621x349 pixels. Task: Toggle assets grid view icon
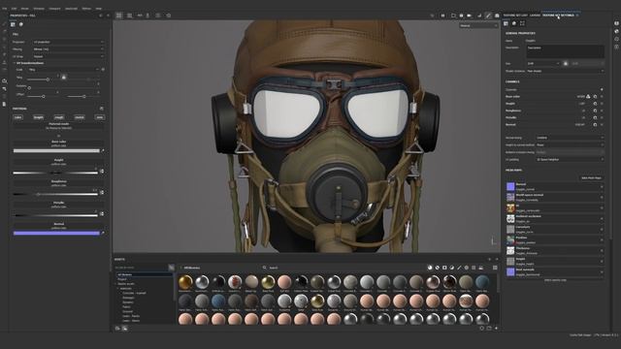pyautogui.click(x=495, y=268)
